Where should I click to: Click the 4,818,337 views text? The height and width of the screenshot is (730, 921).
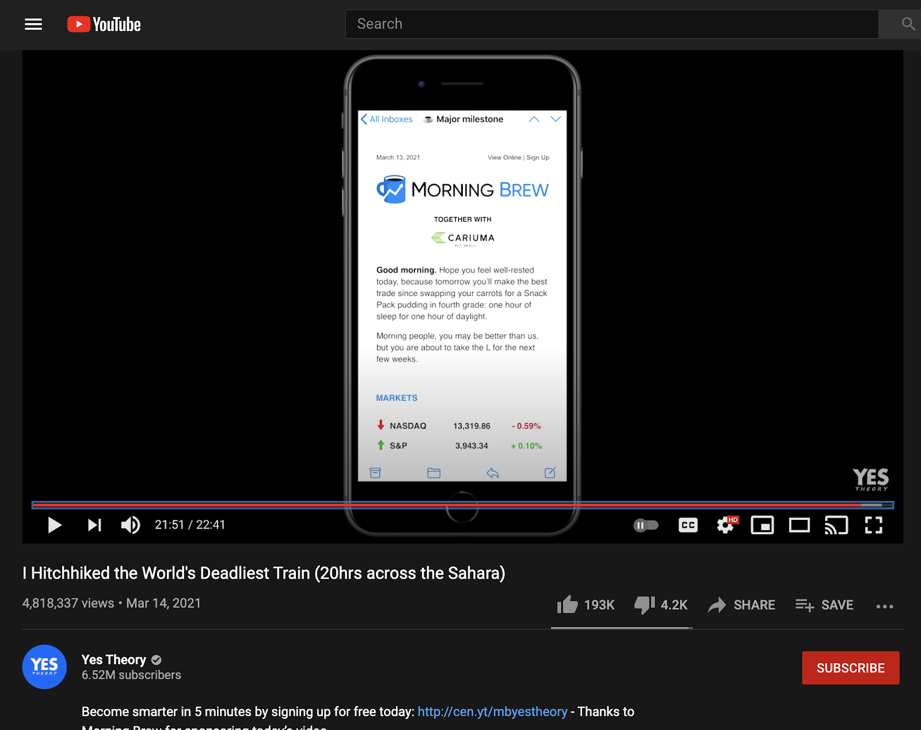(68, 603)
